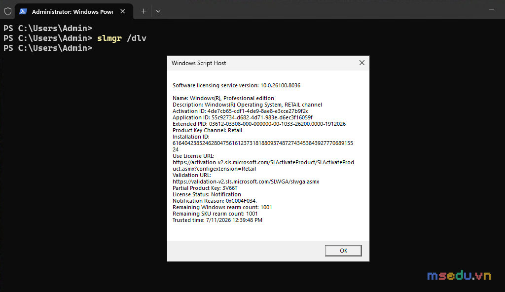Click the 'Validation URL:' label

click(x=192, y=175)
